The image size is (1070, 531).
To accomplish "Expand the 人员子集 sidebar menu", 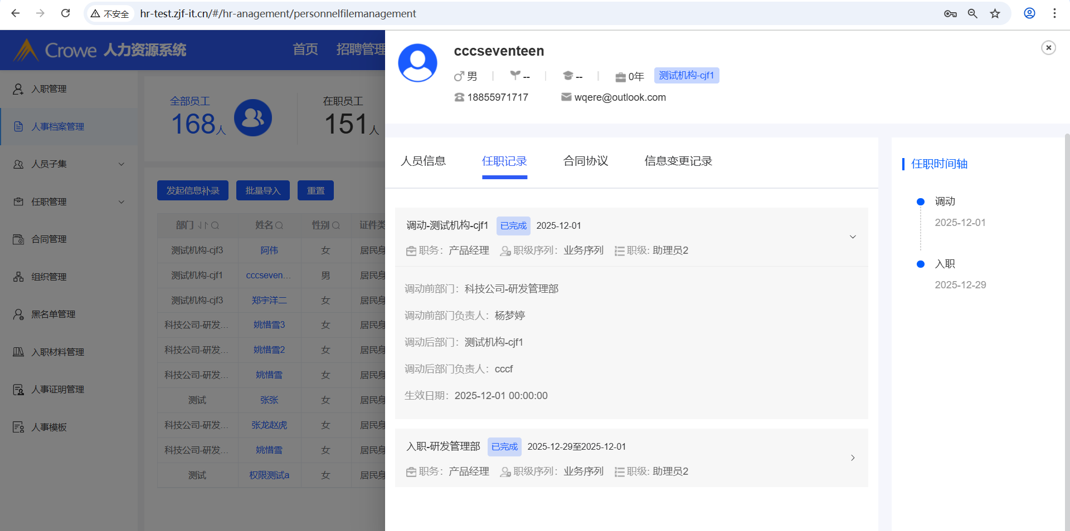I will 121,164.
